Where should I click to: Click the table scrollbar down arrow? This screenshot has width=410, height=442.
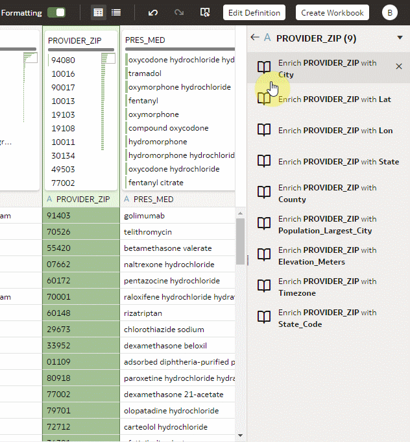coord(240,435)
